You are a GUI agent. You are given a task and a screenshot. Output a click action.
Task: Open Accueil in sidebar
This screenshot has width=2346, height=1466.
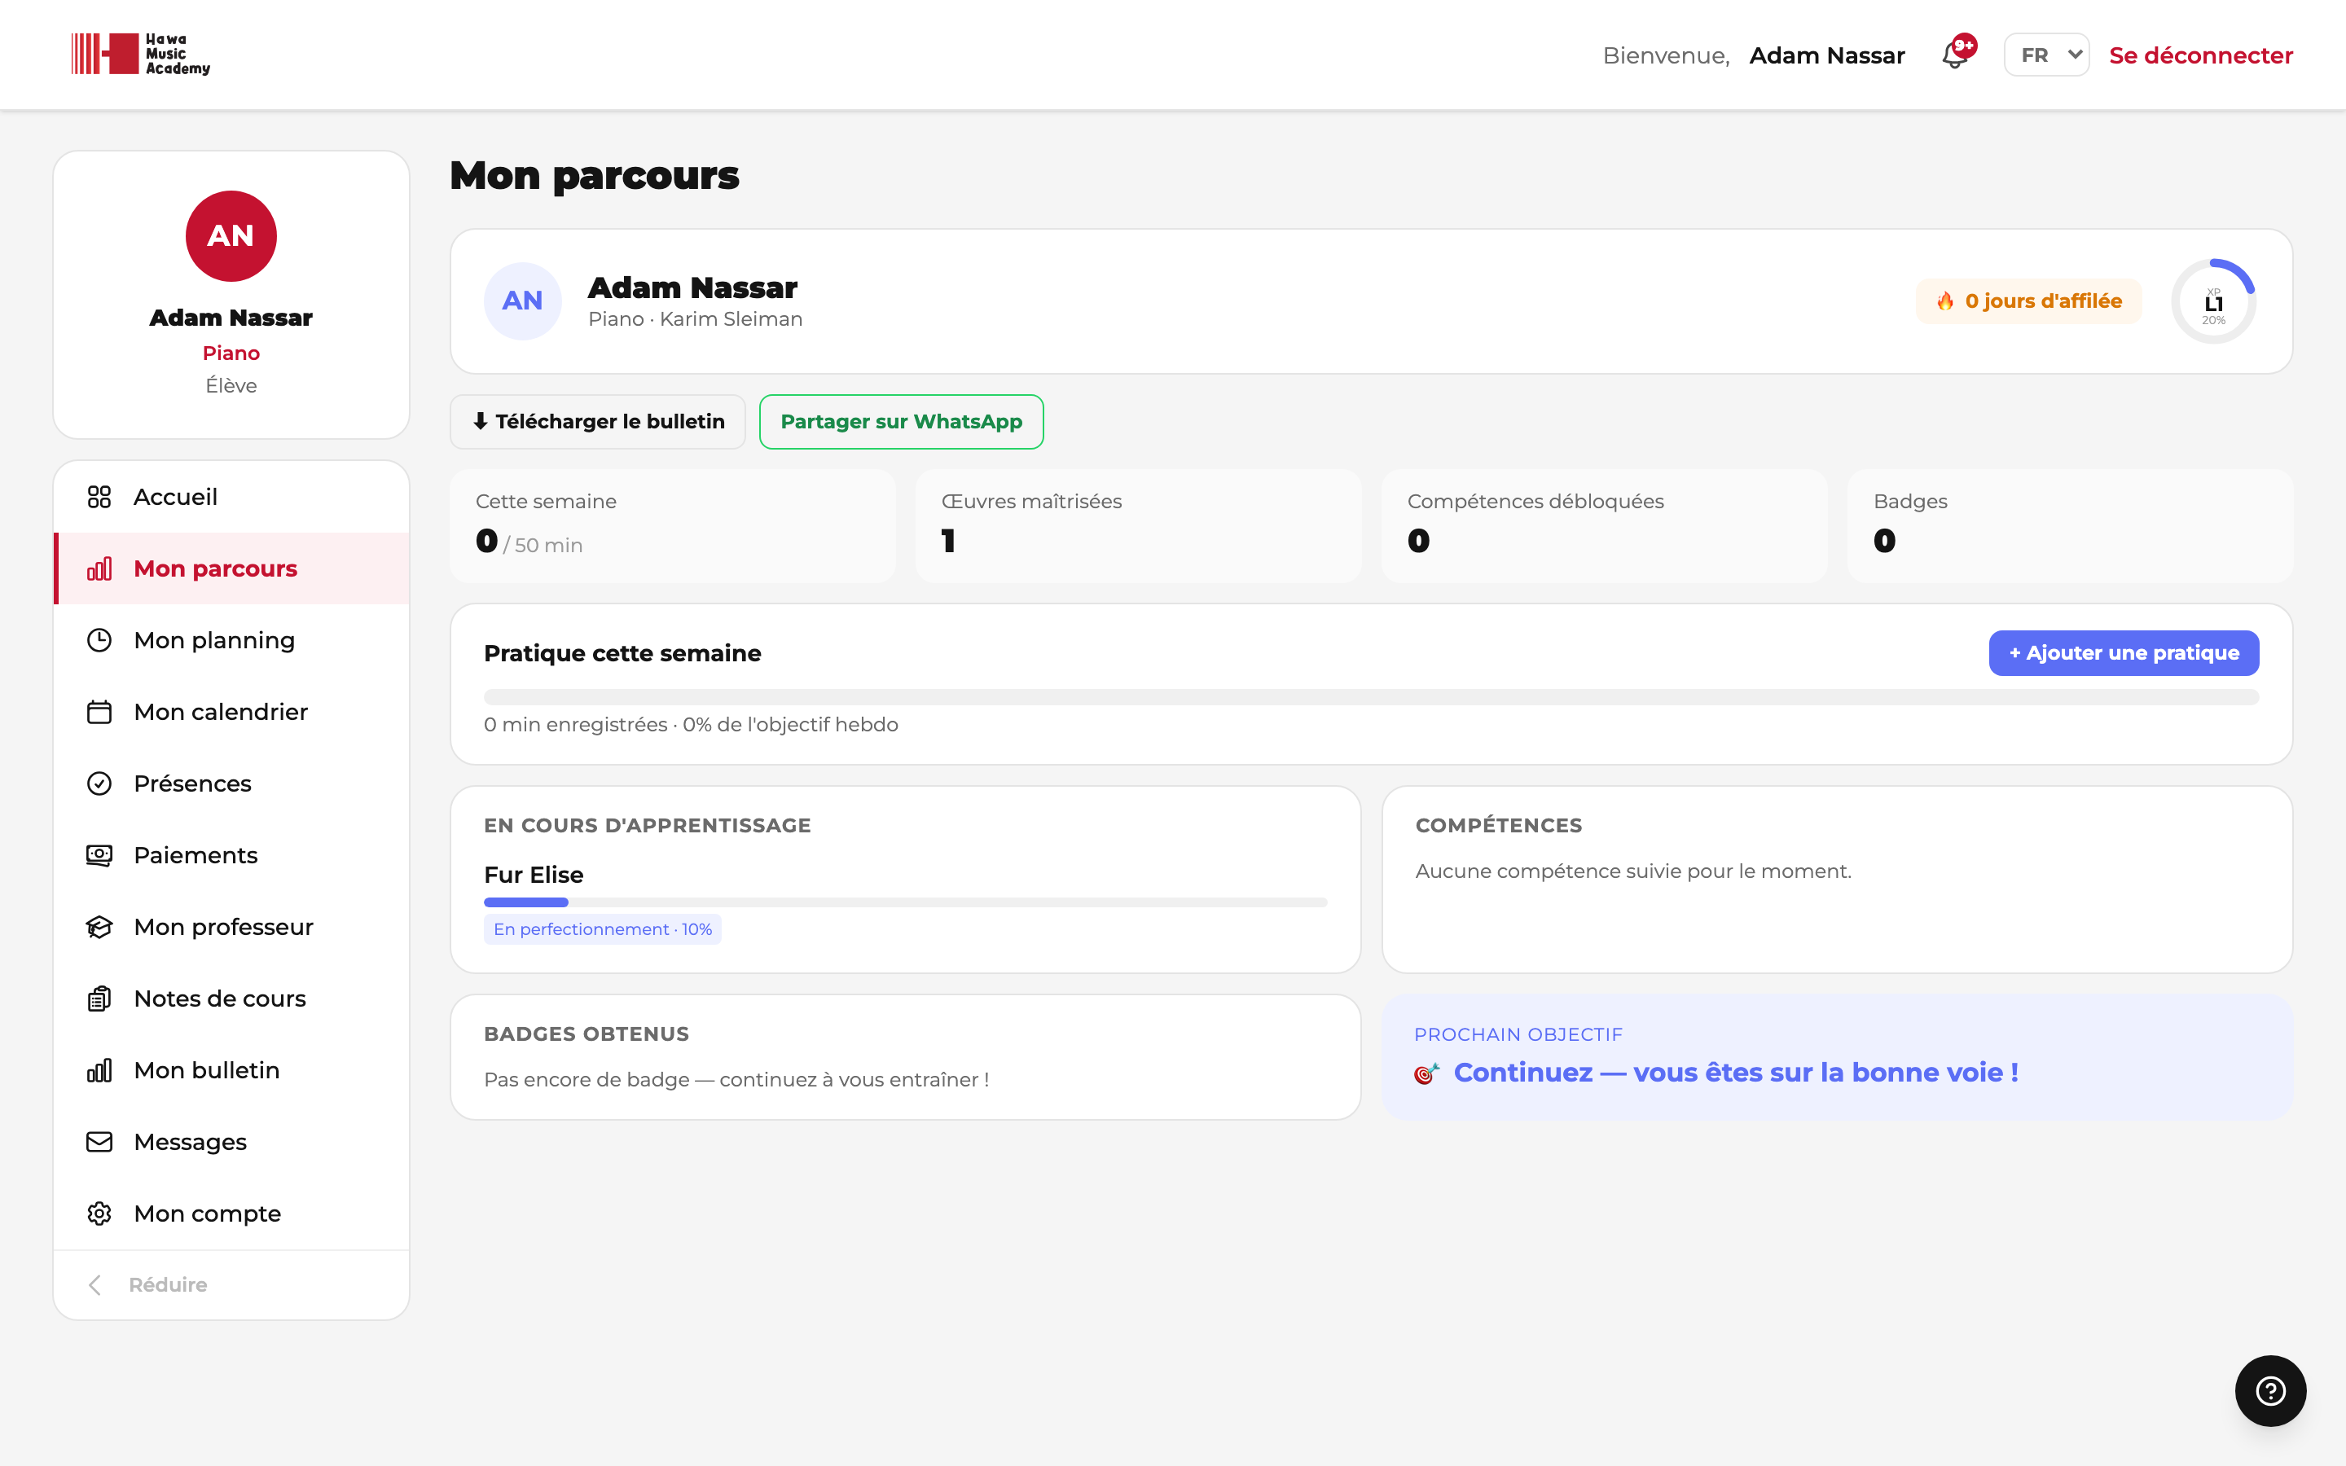(231, 497)
